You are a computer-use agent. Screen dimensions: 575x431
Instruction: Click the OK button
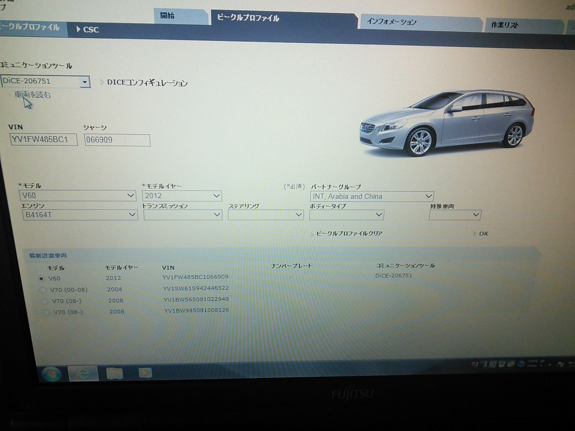pos(483,234)
